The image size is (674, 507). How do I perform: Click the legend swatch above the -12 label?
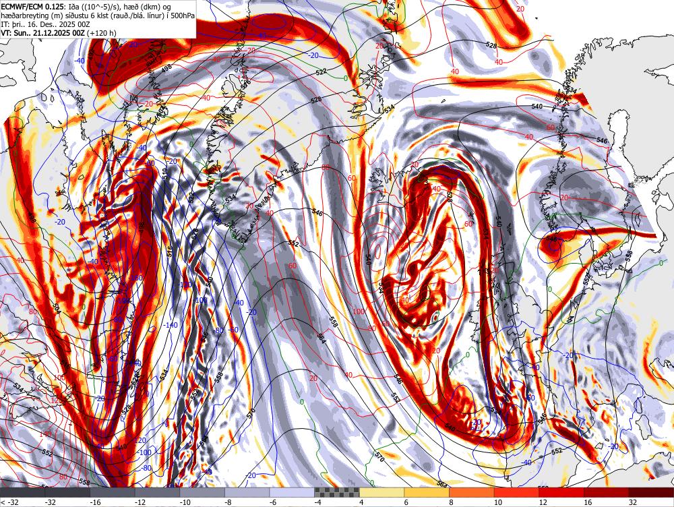pos(157,492)
